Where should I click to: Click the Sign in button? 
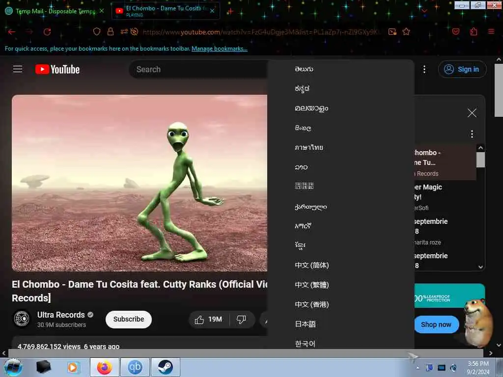[x=462, y=69]
